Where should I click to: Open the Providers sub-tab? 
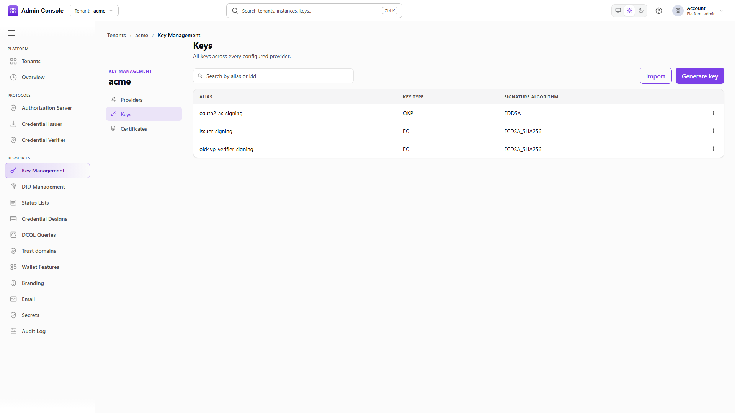pyautogui.click(x=144, y=100)
